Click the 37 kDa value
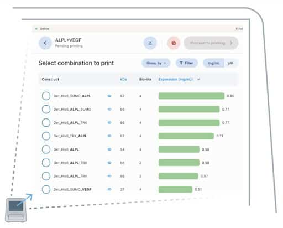The width and height of the screenshot is (283, 228). click(x=122, y=189)
